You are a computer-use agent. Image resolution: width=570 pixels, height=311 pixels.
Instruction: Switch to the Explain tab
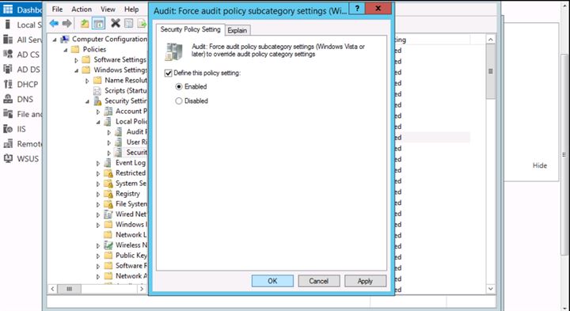click(x=237, y=31)
